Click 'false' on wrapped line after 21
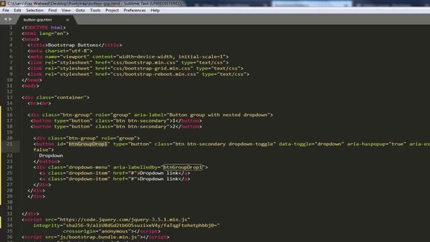 pos(41,150)
